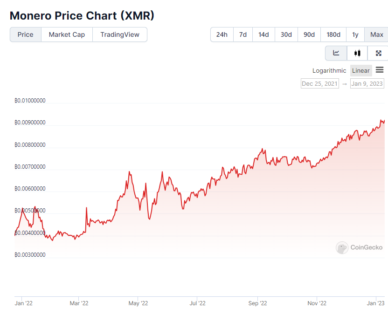Viewport: 388px width, 315px height.
Task: Enable Logarithmic scale
Action: point(329,71)
